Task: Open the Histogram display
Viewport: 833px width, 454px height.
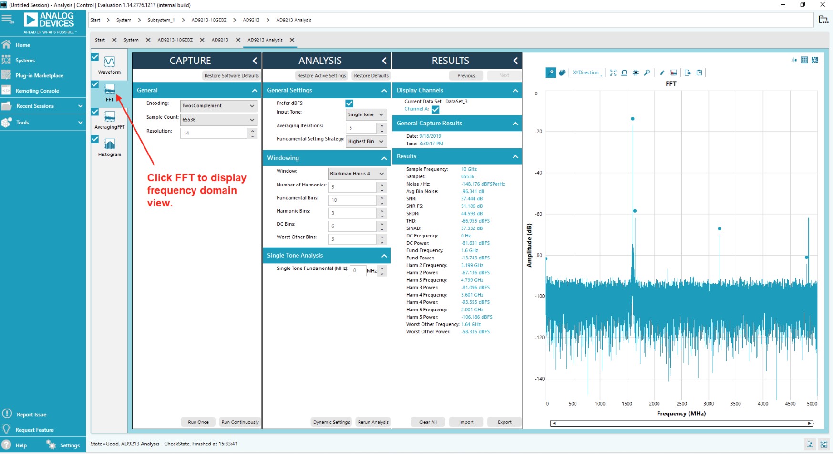Action: (x=109, y=147)
